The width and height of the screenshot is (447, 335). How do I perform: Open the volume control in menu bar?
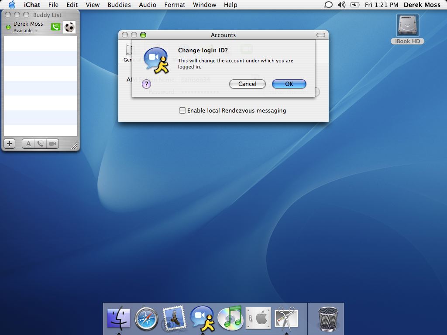[x=341, y=5]
